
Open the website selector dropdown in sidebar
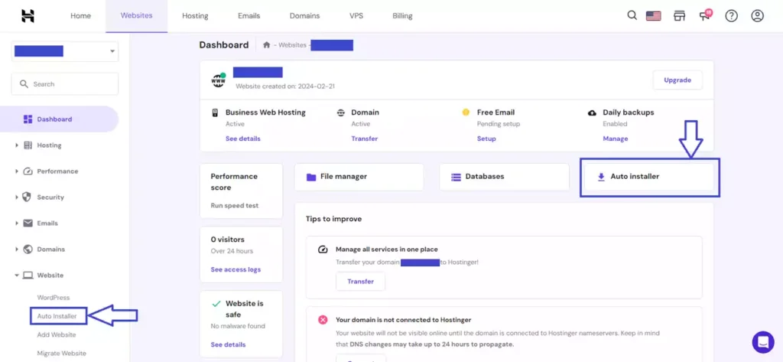[x=65, y=51]
